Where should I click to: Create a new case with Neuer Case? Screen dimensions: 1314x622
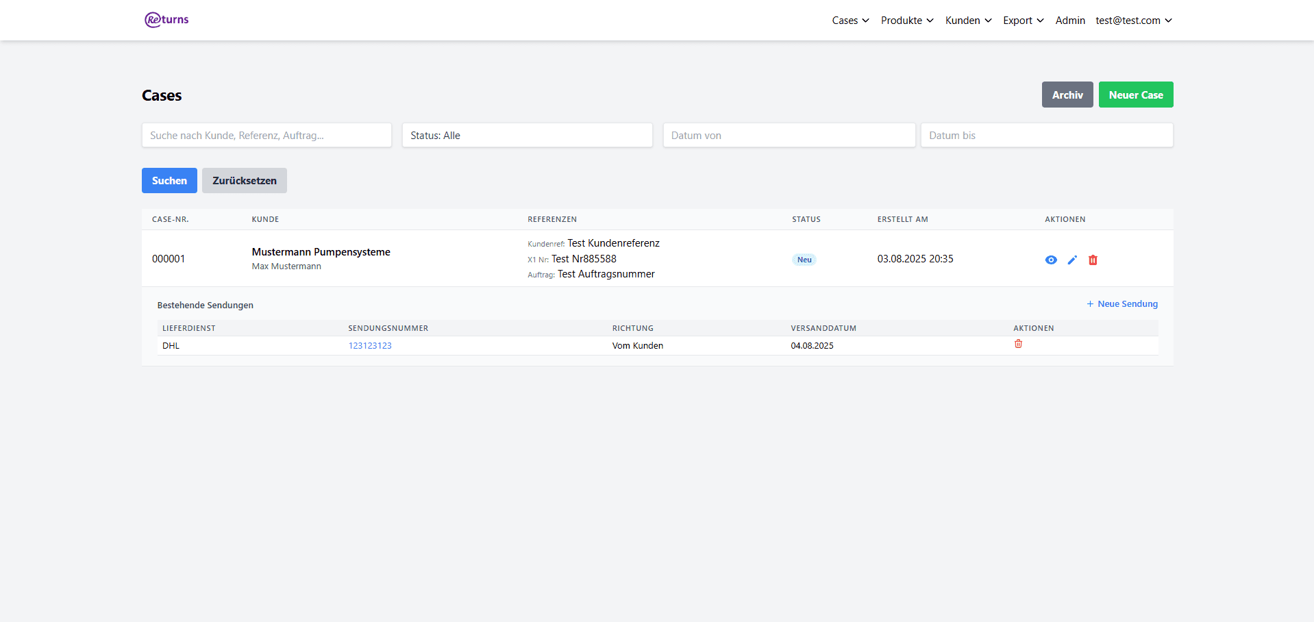coord(1135,95)
